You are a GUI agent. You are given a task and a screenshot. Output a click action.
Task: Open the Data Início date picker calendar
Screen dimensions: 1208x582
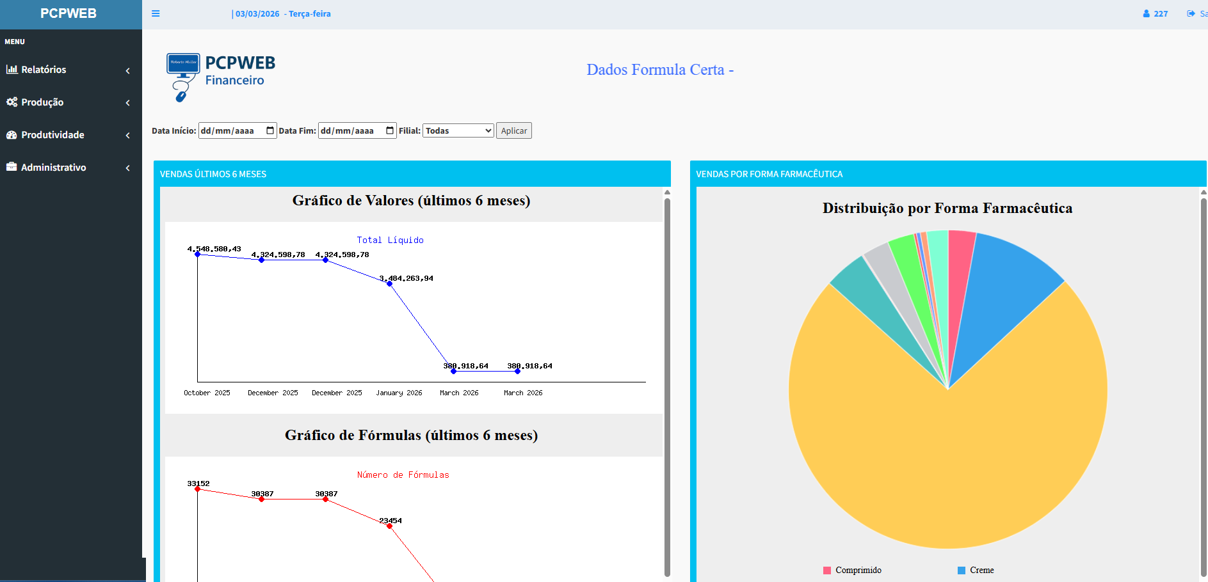click(270, 130)
